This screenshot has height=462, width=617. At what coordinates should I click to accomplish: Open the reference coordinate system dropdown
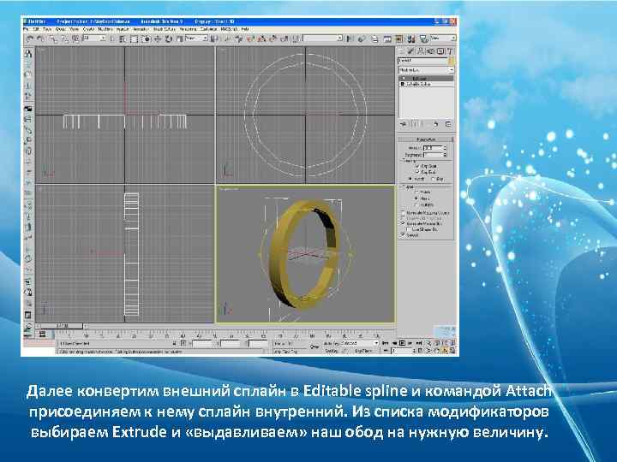pyautogui.click(x=196, y=38)
